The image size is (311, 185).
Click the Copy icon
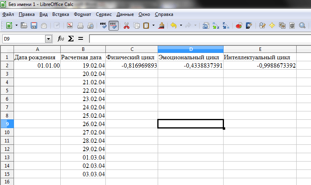click(137, 25)
